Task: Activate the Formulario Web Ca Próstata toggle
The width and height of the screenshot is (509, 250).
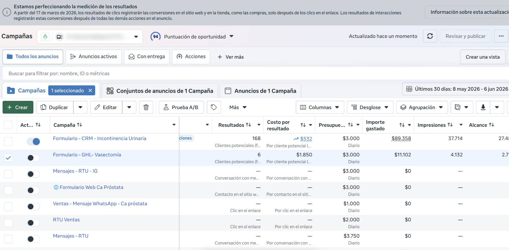Action: (x=33, y=190)
